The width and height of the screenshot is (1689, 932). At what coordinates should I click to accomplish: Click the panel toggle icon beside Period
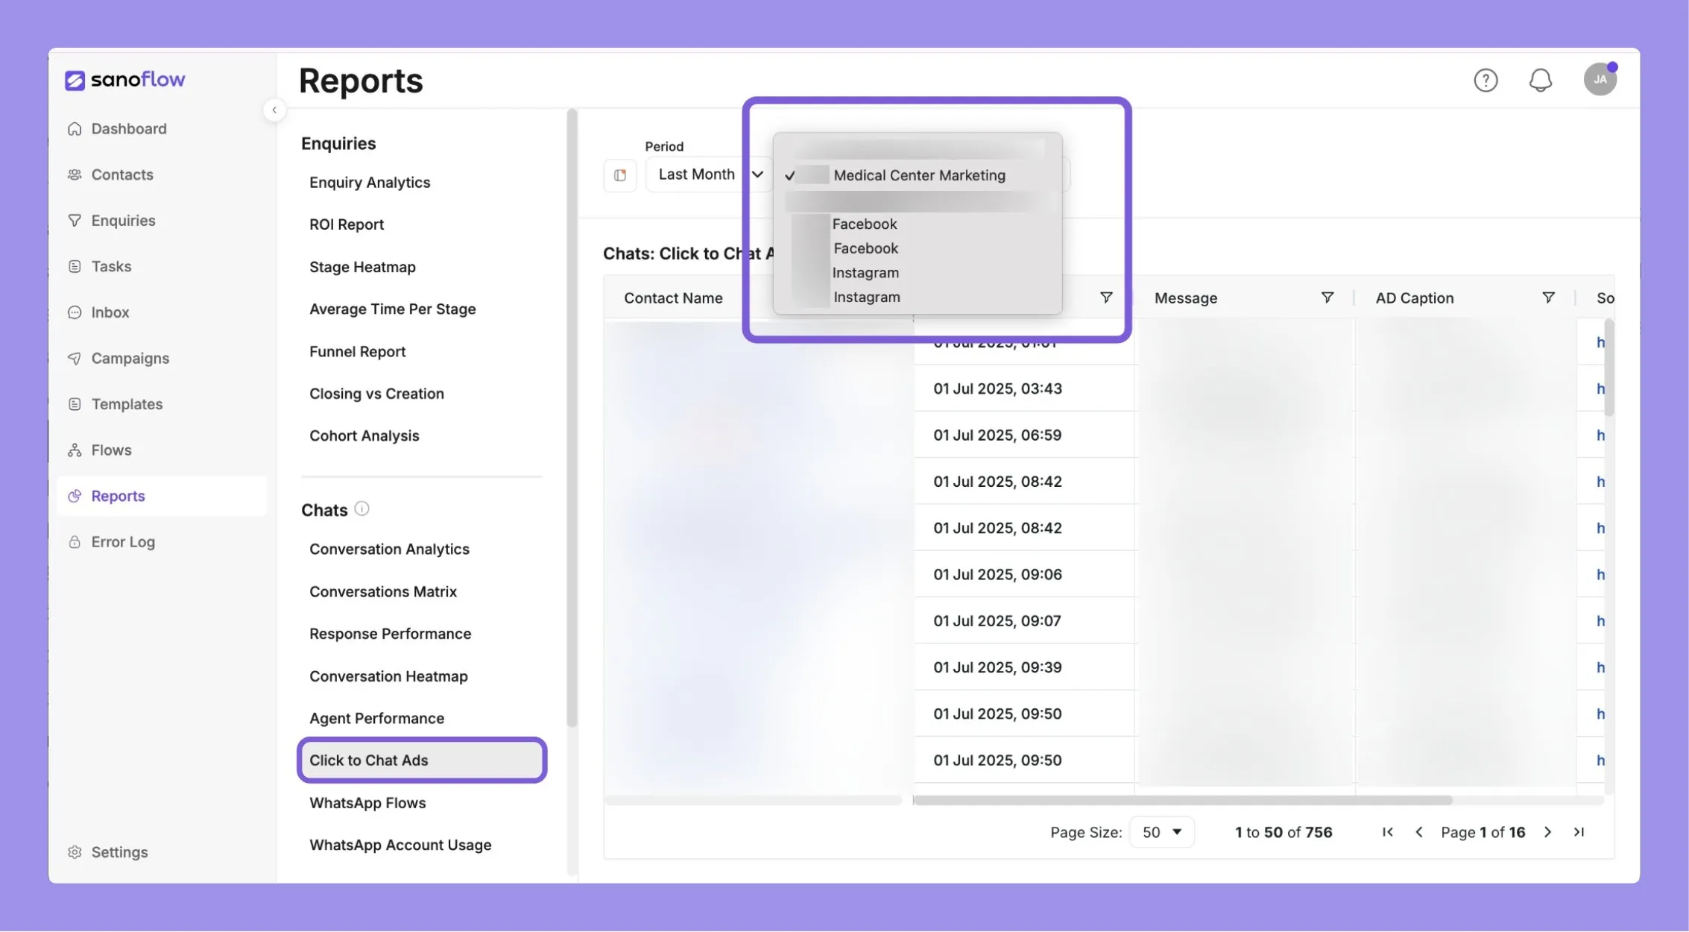[x=619, y=175]
